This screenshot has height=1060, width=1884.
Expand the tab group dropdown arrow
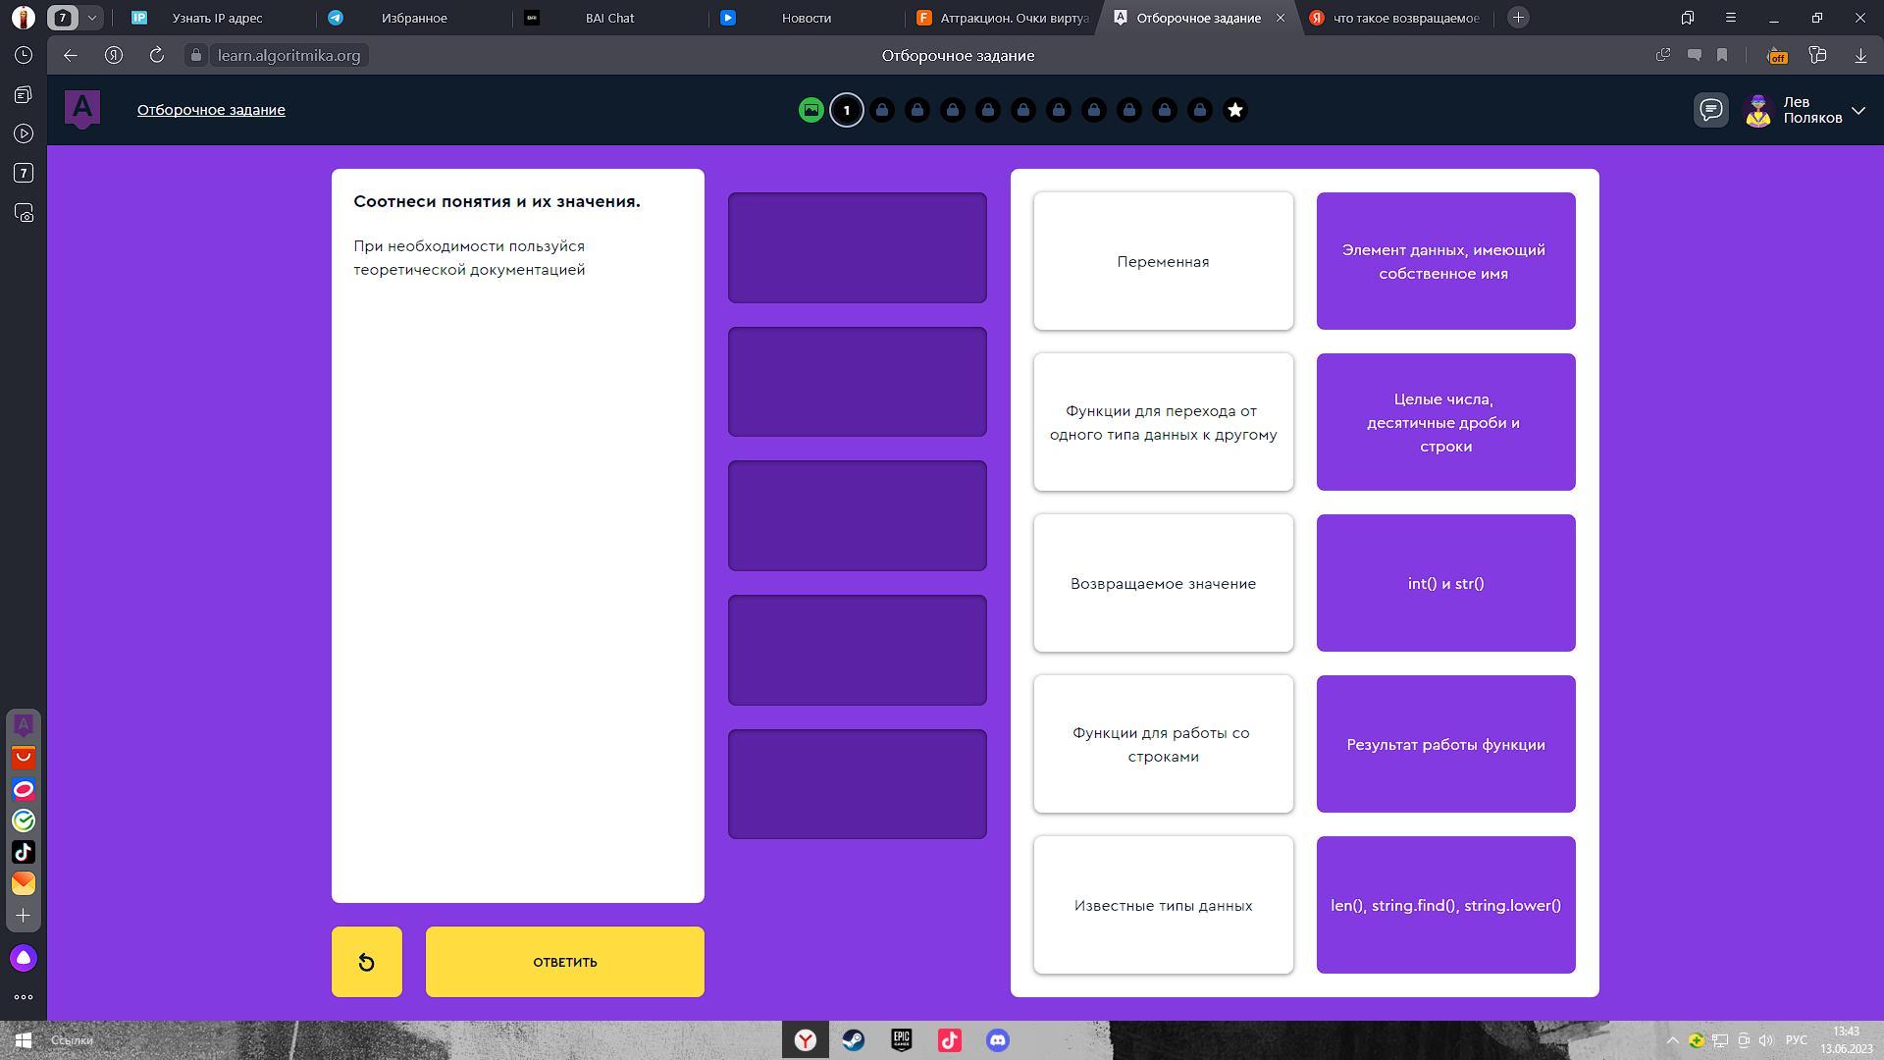(91, 18)
